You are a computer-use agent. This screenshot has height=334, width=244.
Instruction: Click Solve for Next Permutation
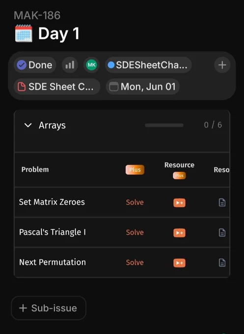135,262
